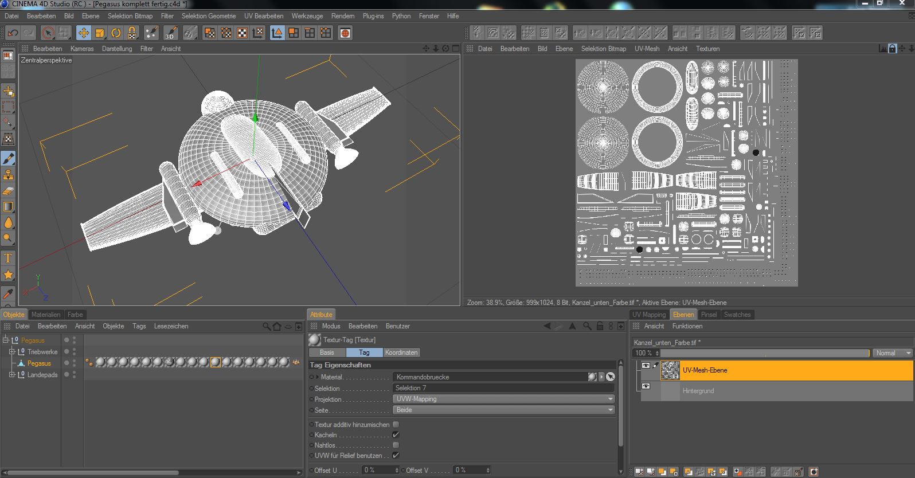
Task: Pick the Eyedropper tool in left toolbar
Action: click(x=8, y=293)
